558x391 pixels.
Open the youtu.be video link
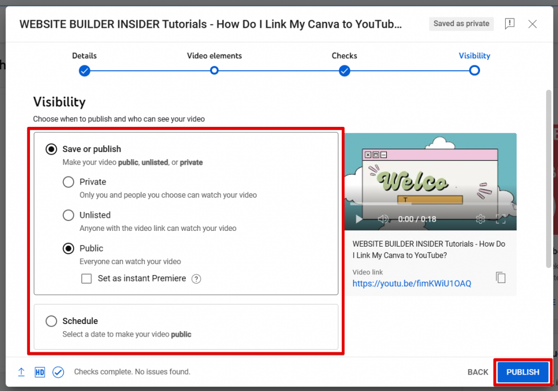point(411,283)
